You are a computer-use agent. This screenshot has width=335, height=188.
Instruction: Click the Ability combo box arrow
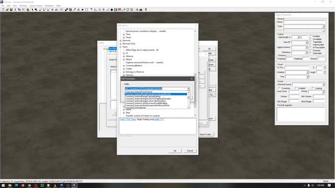(x=188, y=89)
